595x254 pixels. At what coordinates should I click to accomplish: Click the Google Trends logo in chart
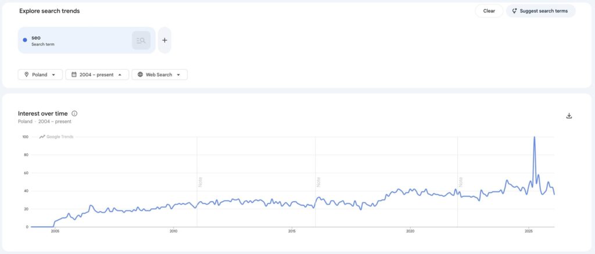(56, 137)
